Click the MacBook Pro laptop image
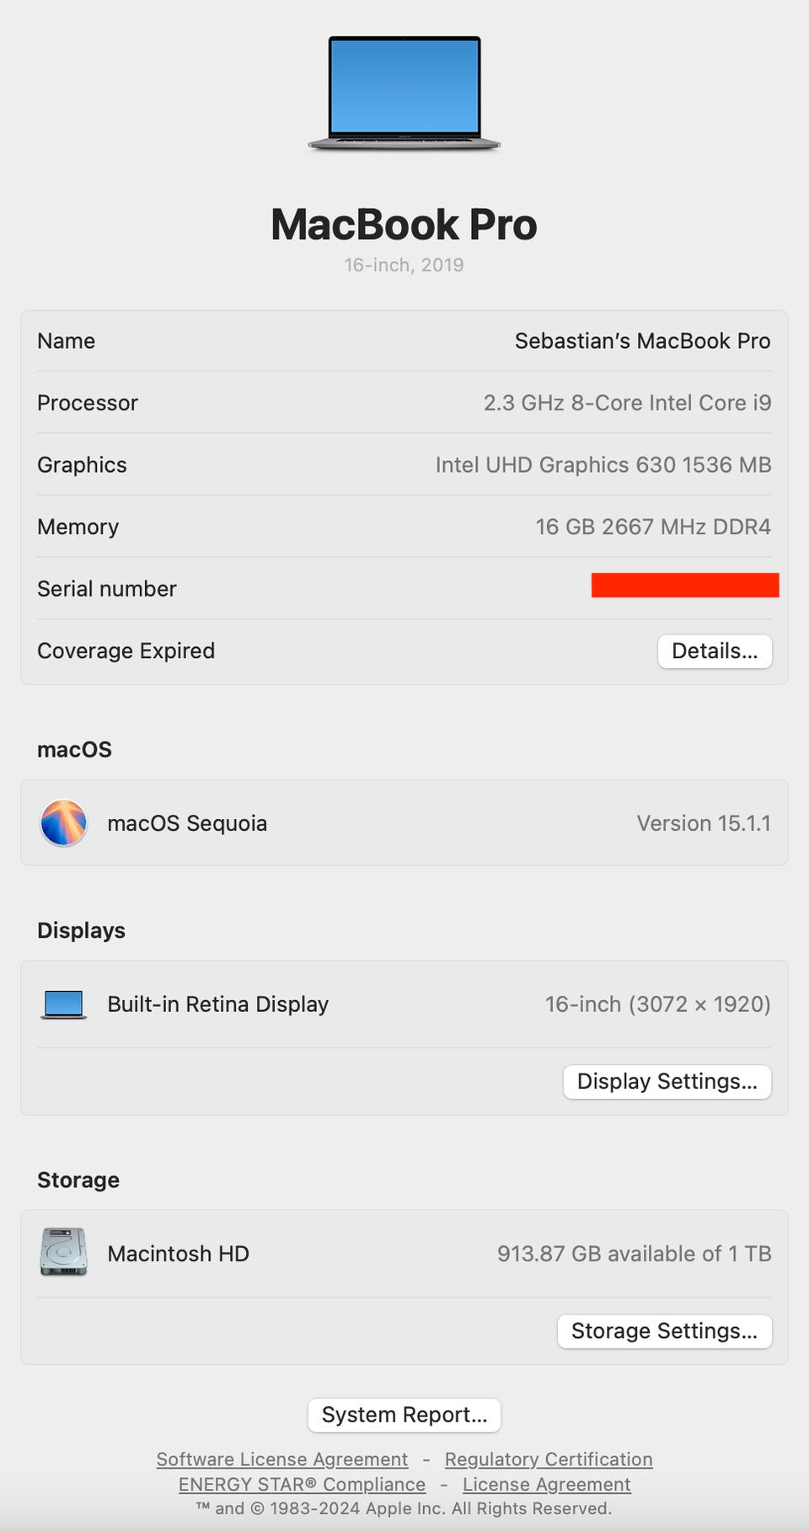The image size is (809, 1531). pos(404,93)
